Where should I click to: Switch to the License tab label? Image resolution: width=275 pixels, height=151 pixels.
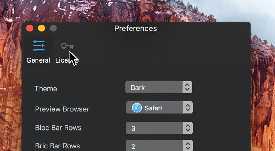pyautogui.click(x=67, y=60)
